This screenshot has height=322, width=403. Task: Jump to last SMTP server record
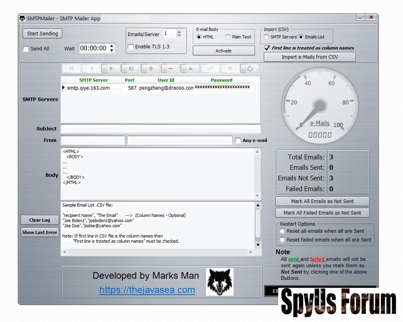coord(131,68)
